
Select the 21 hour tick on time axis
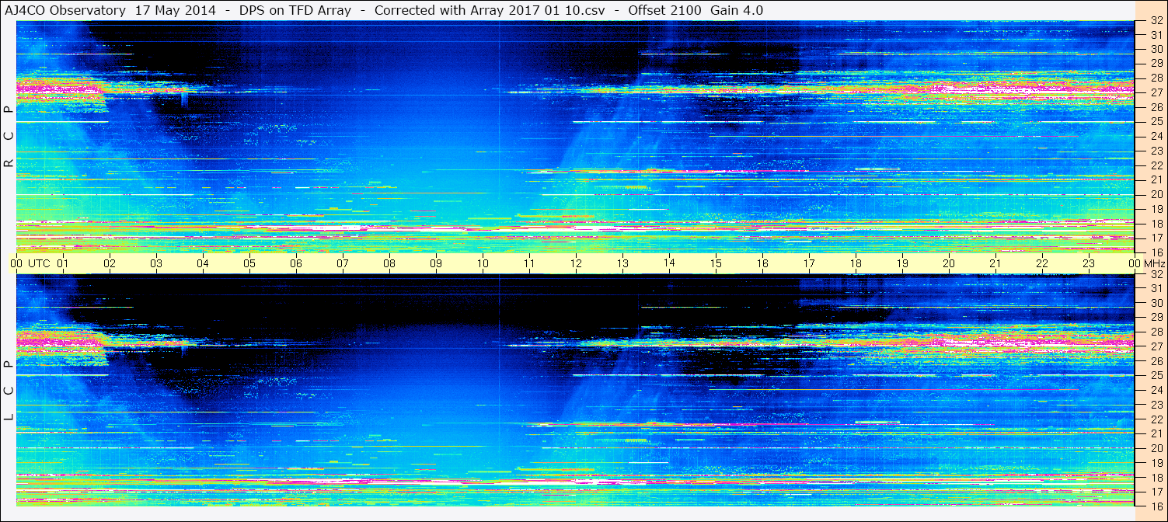coord(995,263)
